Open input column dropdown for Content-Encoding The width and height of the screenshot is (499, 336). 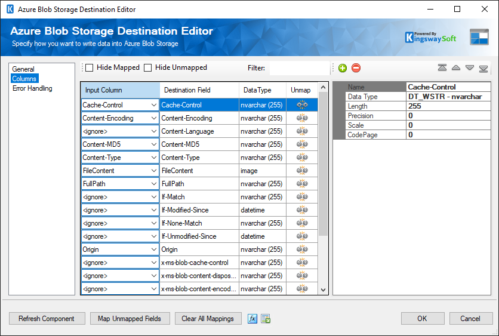point(154,118)
